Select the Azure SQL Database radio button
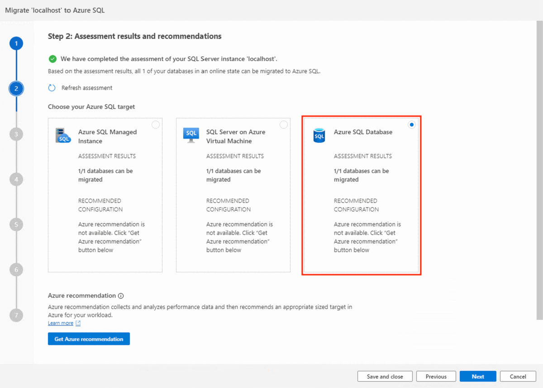The height and width of the screenshot is (388, 543). coord(411,125)
